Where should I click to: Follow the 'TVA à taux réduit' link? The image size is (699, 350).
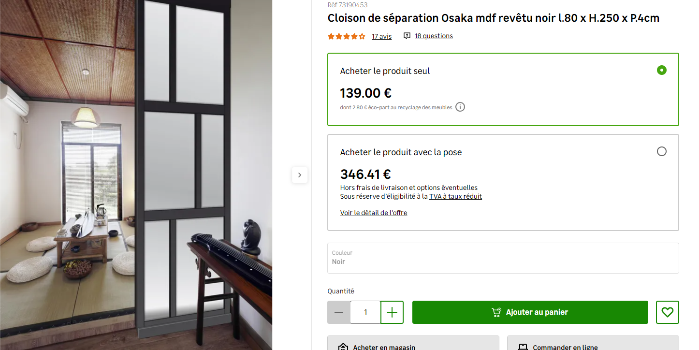[x=455, y=196]
